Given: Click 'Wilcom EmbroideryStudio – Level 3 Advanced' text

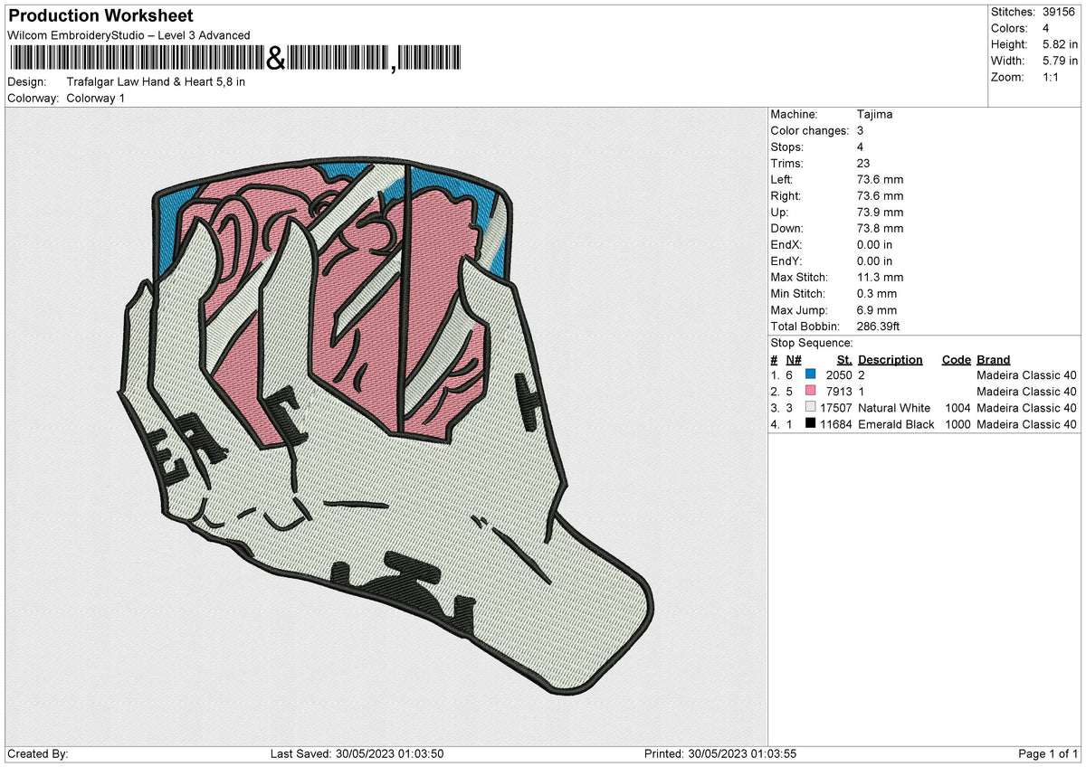Looking at the screenshot, I should (x=129, y=35).
